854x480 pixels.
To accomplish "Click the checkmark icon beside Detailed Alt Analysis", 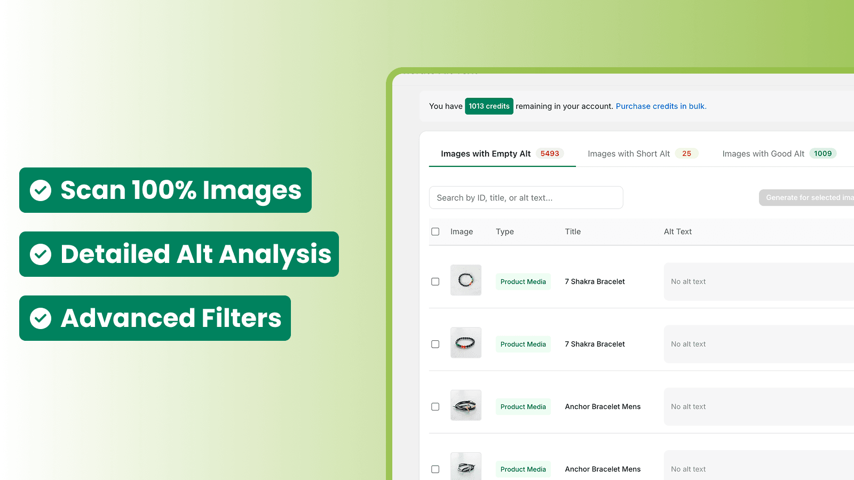I will [41, 254].
